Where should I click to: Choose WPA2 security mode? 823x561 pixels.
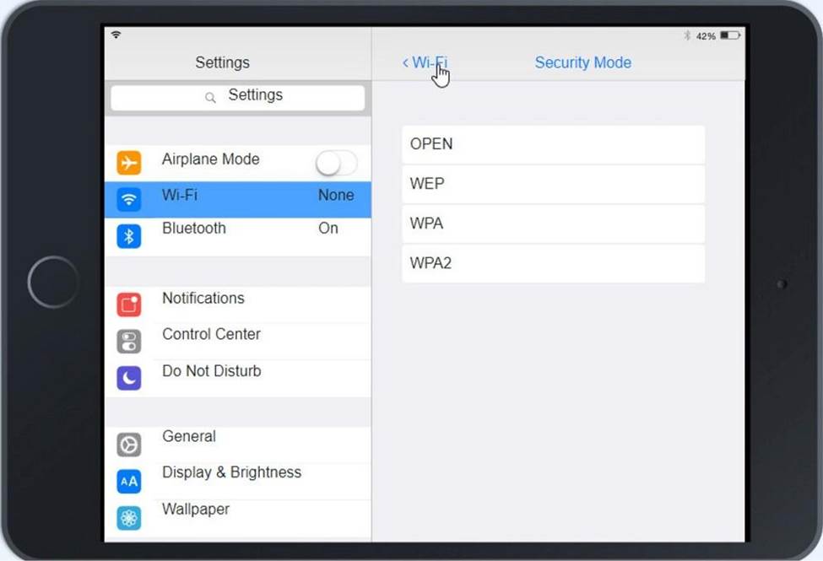click(553, 263)
